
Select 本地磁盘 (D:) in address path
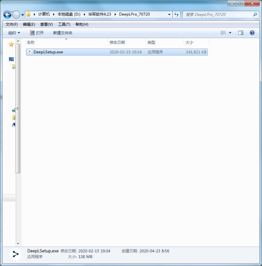tap(69, 14)
